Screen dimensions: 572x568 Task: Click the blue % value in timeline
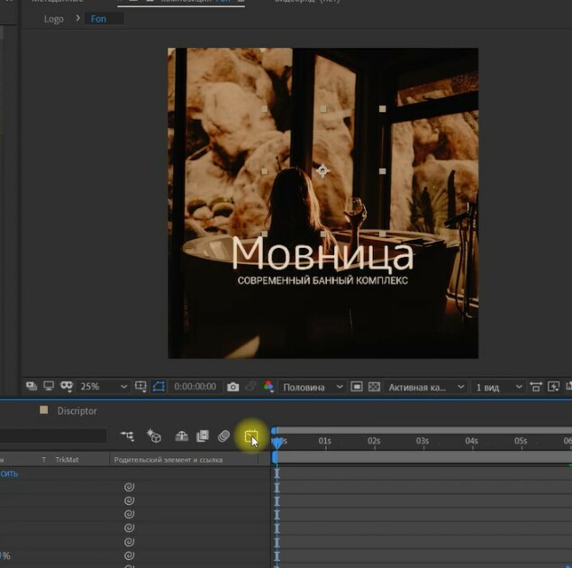(x=5, y=555)
